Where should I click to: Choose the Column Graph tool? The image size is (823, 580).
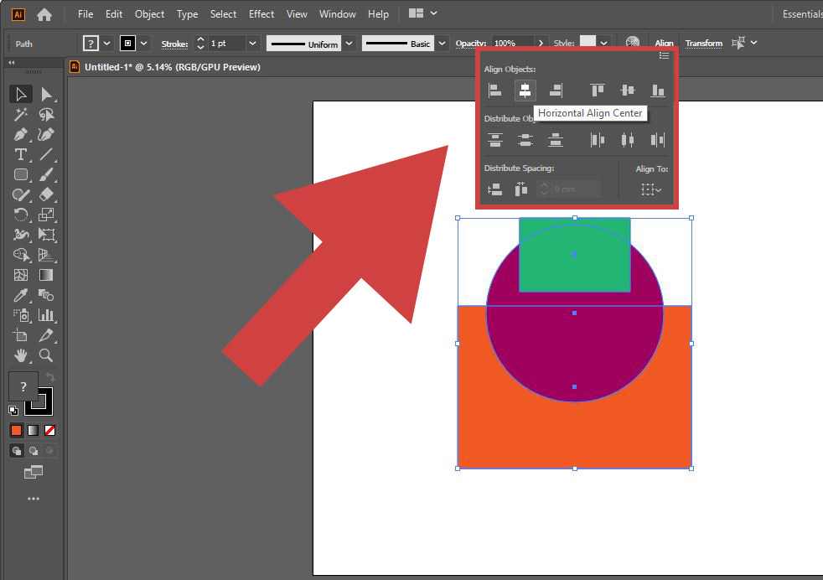click(46, 315)
